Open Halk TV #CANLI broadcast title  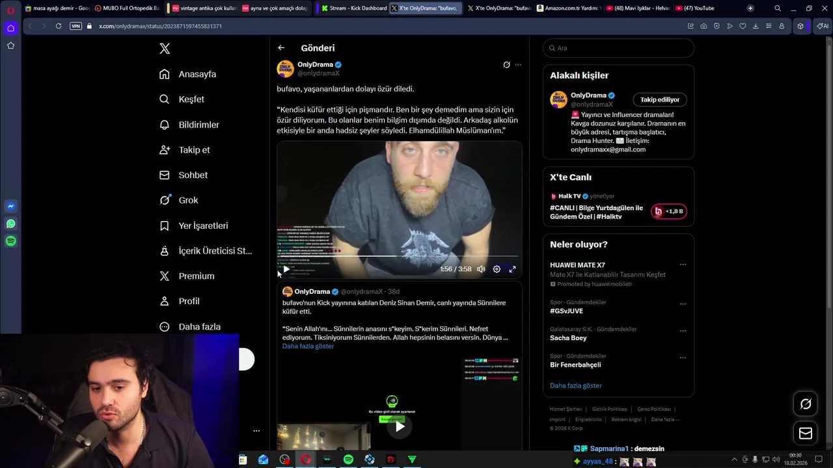click(596, 213)
